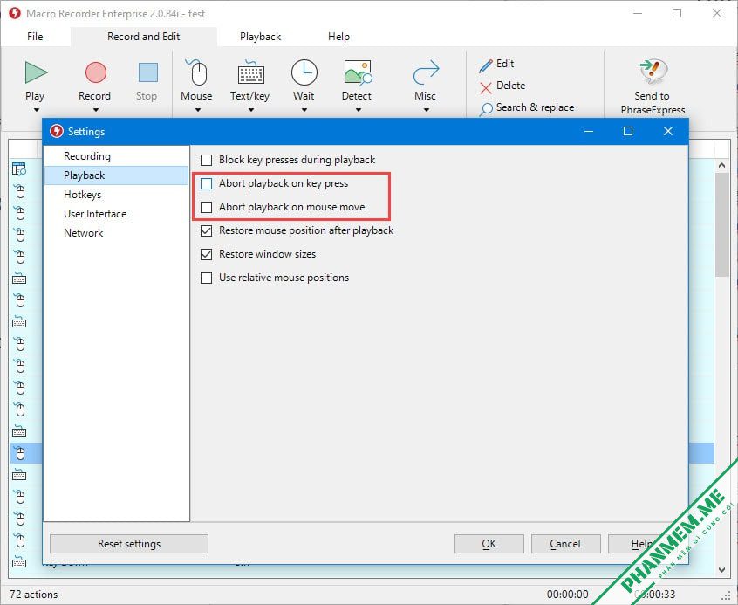Close the Settings dialog
This screenshot has height=605, width=738.
coord(668,131)
